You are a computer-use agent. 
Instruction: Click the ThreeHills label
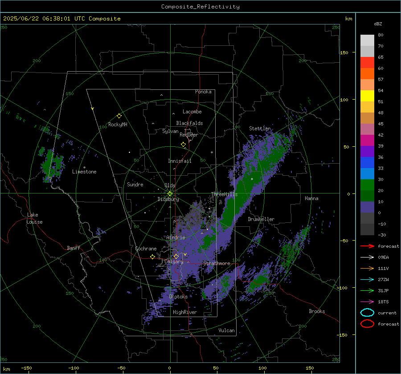[224, 194]
